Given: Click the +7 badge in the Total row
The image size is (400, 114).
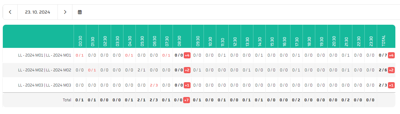Looking at the screenshot, I should [x=187, y=100].
